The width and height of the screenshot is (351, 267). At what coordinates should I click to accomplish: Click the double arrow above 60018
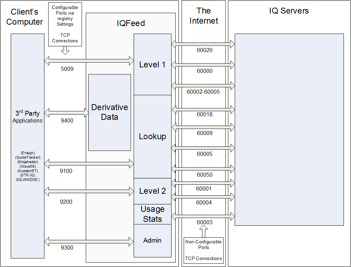coord(203,109)
